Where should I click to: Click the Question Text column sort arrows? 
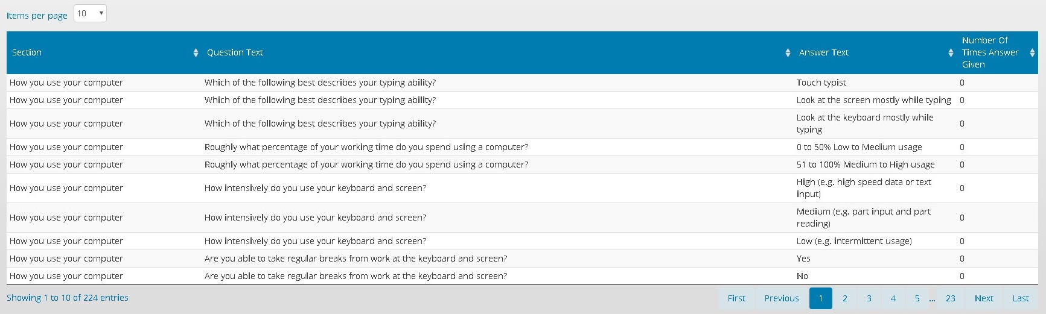click(x=788, y=53)
